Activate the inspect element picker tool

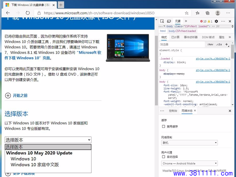coord(162,21)
